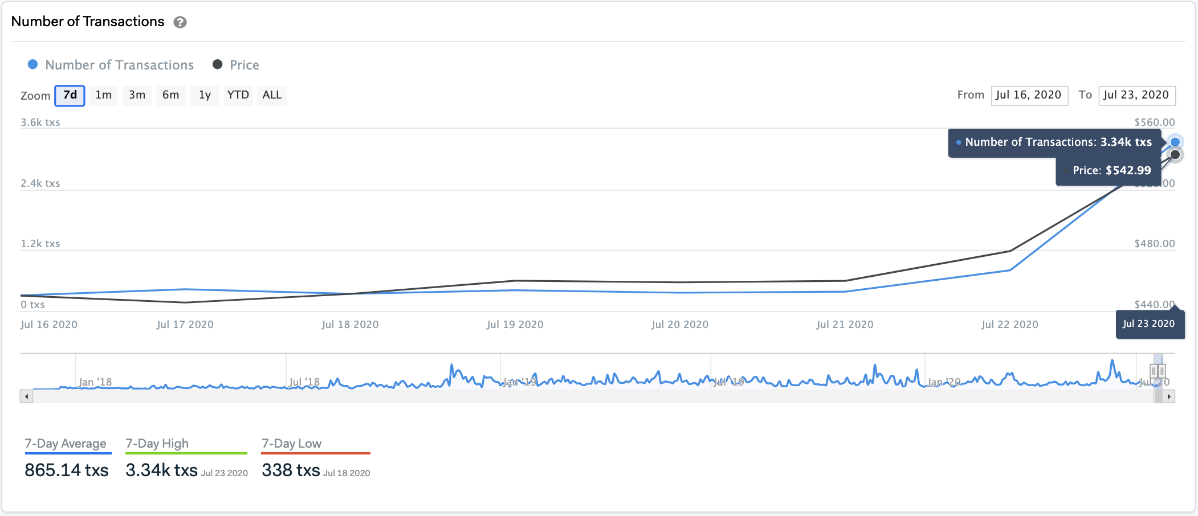The height and width of the screenshot is (516, 1198).
Task: Switch zoom to 6m
Action: point(170,95)
